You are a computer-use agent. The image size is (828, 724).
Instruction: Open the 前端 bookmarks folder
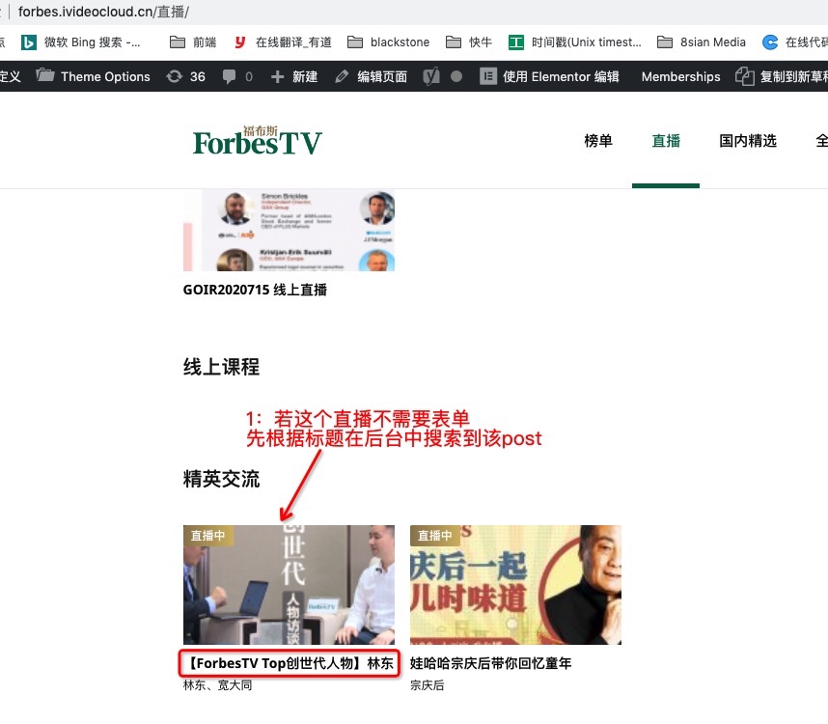point(193,42)
